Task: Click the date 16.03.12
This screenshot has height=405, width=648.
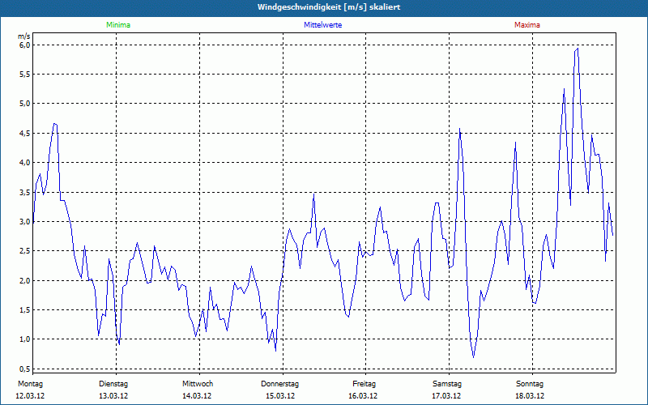Action: [x=363, y=396]
